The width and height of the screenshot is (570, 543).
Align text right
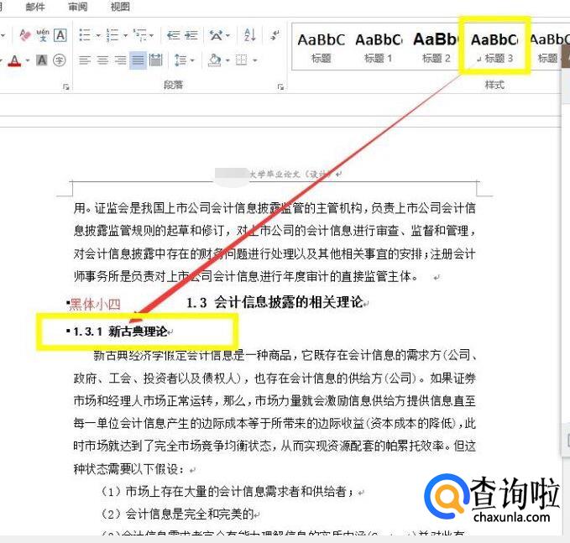(120, 60)
